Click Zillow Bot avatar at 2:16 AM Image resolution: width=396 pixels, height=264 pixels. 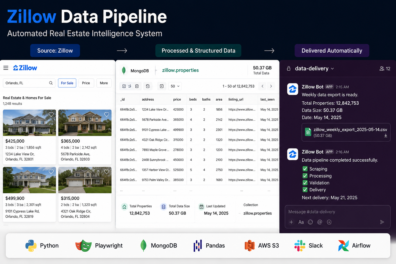pyautogui.click(x=293, y=154)
